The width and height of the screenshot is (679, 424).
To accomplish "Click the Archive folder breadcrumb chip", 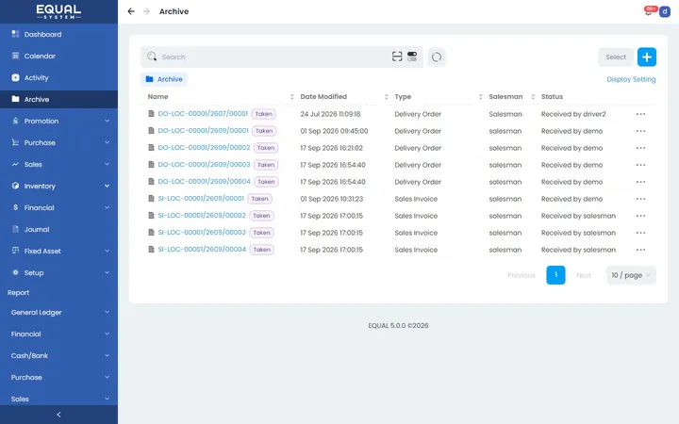I will (164, 79).
